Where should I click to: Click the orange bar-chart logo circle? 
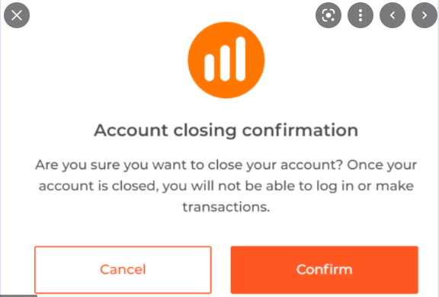pyautogui.click(x=226, y=60)
